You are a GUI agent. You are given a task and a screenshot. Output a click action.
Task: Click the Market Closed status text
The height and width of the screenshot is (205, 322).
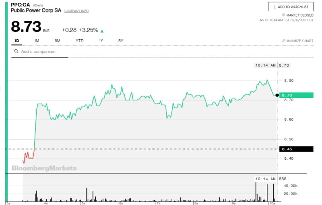(x=300, y=15)
